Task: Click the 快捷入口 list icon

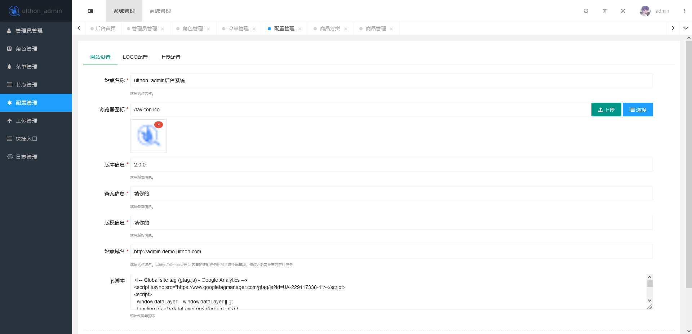Action: tap(9, 139)
